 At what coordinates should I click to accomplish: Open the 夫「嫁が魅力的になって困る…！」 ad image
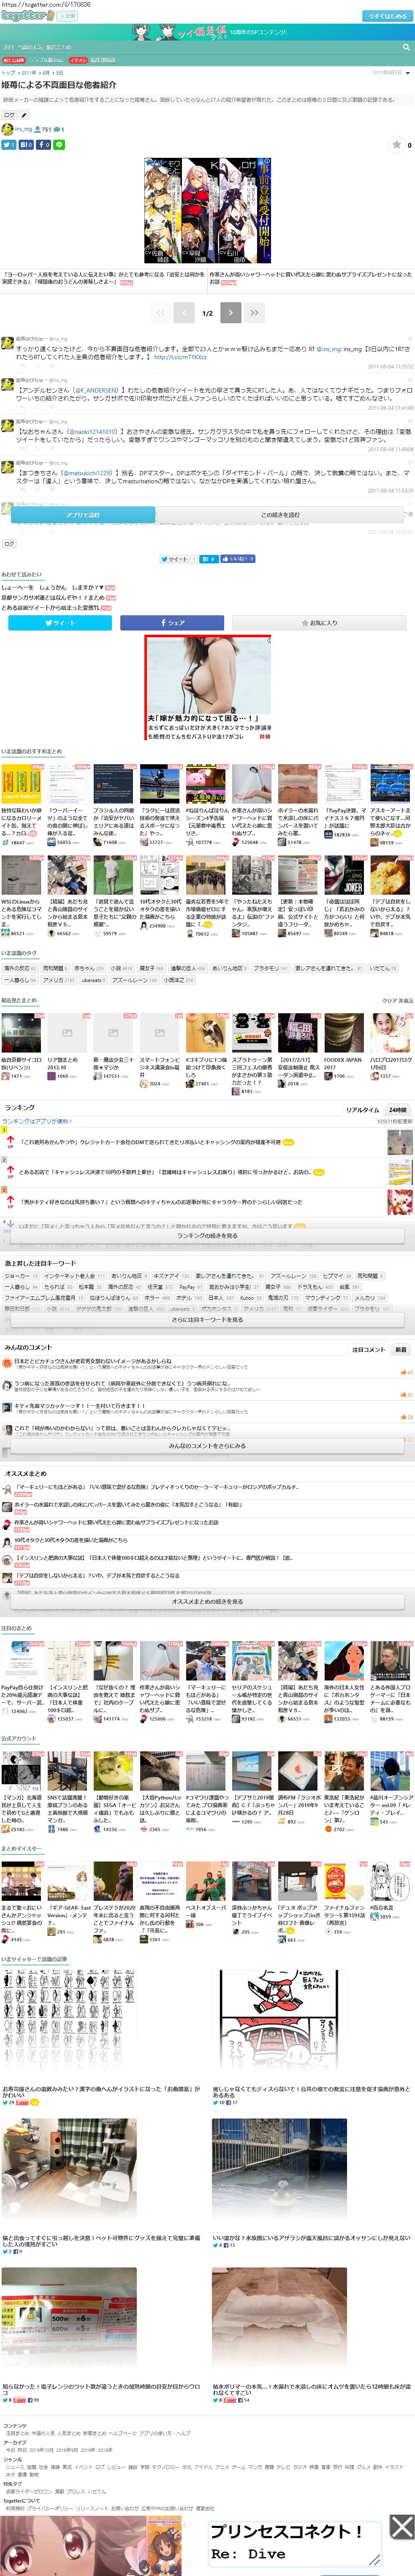(x=207, y=688)
